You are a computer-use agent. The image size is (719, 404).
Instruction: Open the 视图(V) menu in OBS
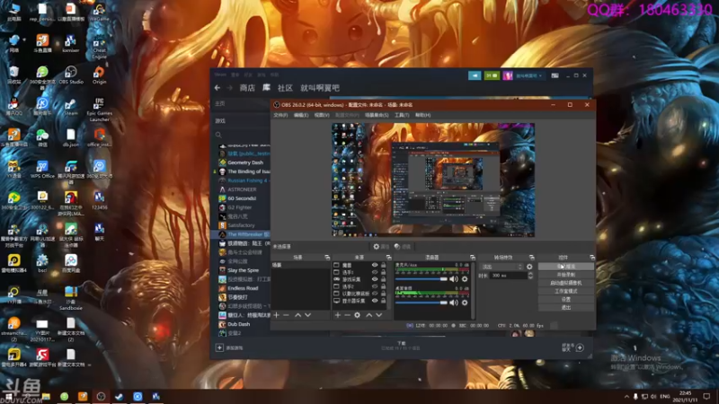[322, 115]
